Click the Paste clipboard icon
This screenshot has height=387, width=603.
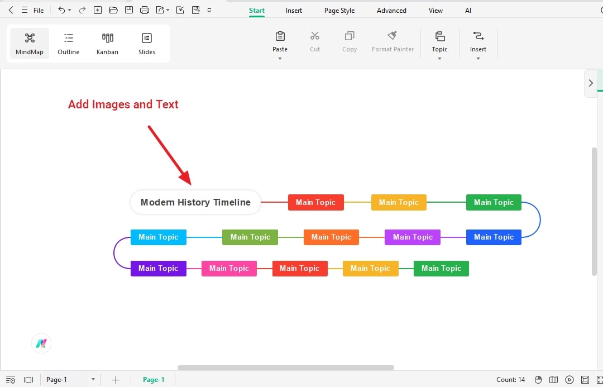pyautogui.click(x=280, y=36)
